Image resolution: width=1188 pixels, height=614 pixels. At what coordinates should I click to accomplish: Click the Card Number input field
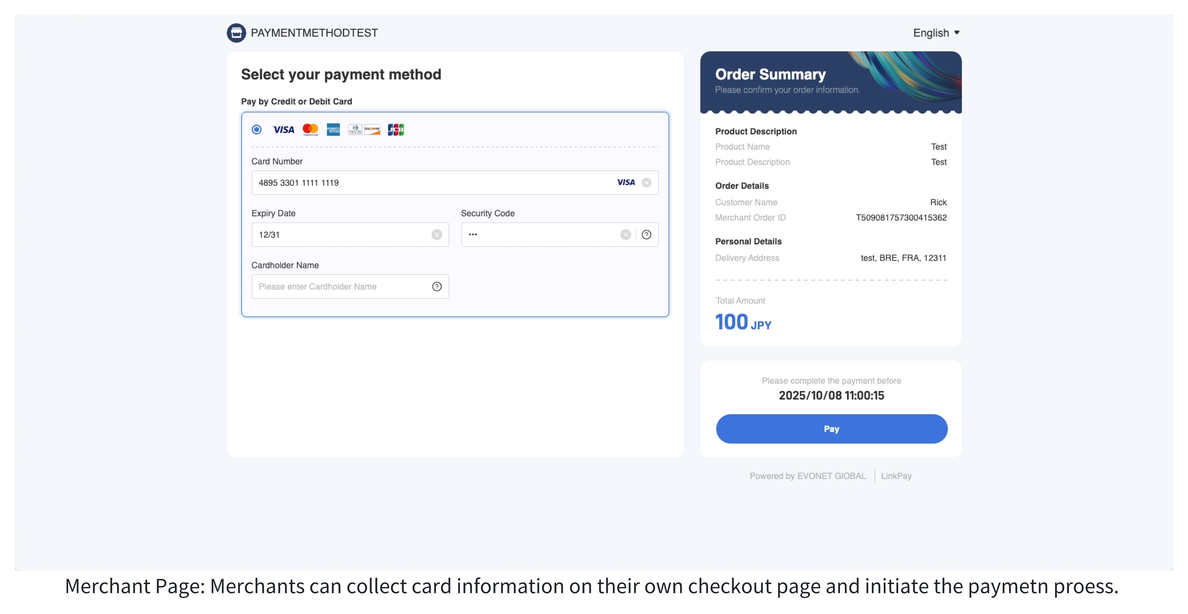pos(455,183)
